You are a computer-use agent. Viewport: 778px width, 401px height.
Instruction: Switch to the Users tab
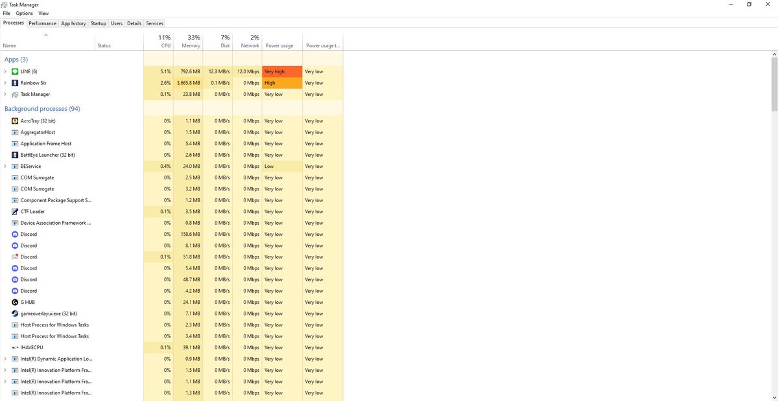tap(117, 23)
